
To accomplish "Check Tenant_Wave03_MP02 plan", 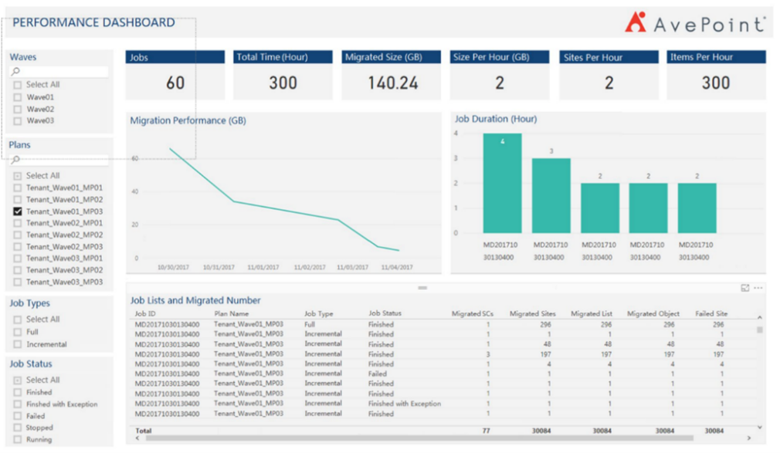I will coord(18,271).
